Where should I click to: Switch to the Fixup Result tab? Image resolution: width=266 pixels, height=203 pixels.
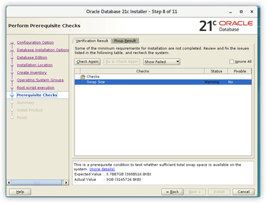pos(125,41)
